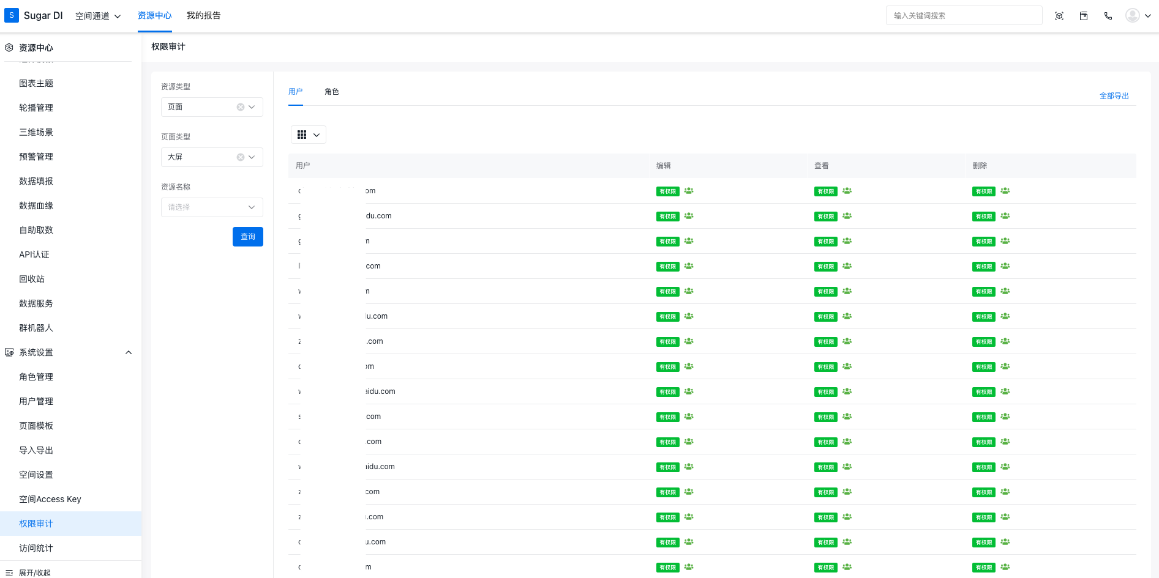Image resolution: width=1159 pixels, height=578 pixels.
Task: Open 页面模板 in sidebar
Action: pyautogui.click(x=36, y=426)
